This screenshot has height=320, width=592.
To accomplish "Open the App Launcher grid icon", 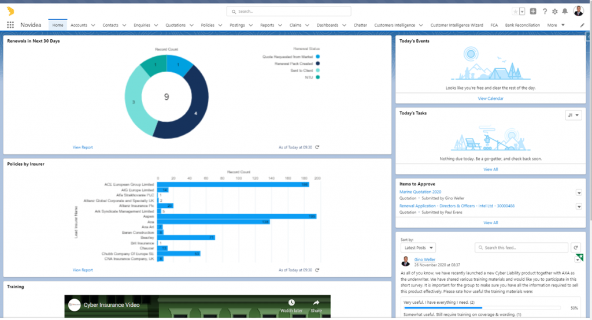I will pyautogui.click(x=10, y=25).
